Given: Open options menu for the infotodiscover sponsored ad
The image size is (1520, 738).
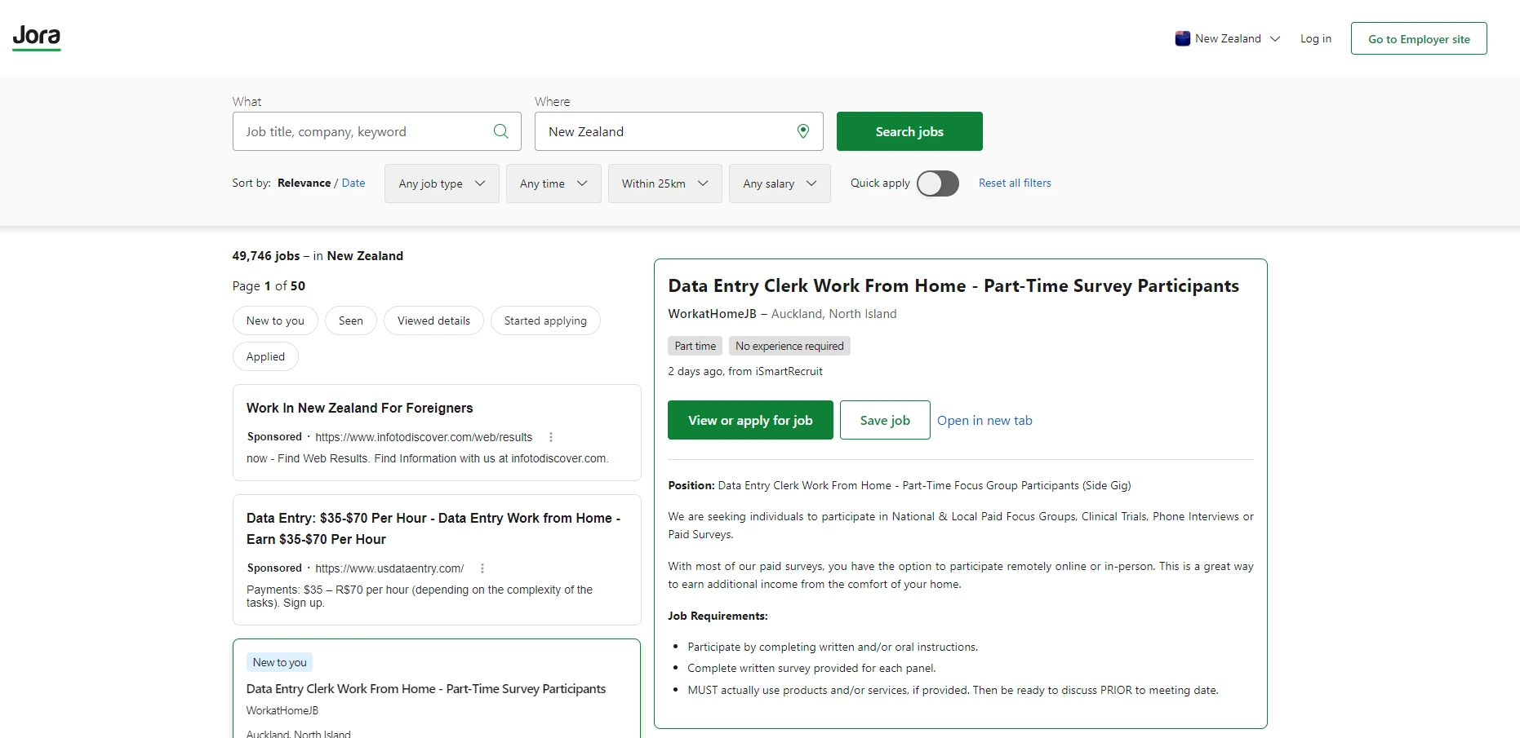Looking at the screenshot, I should point(551,437).
